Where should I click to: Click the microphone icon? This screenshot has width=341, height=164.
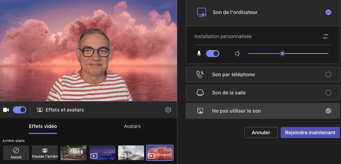[x=199, y=54]
